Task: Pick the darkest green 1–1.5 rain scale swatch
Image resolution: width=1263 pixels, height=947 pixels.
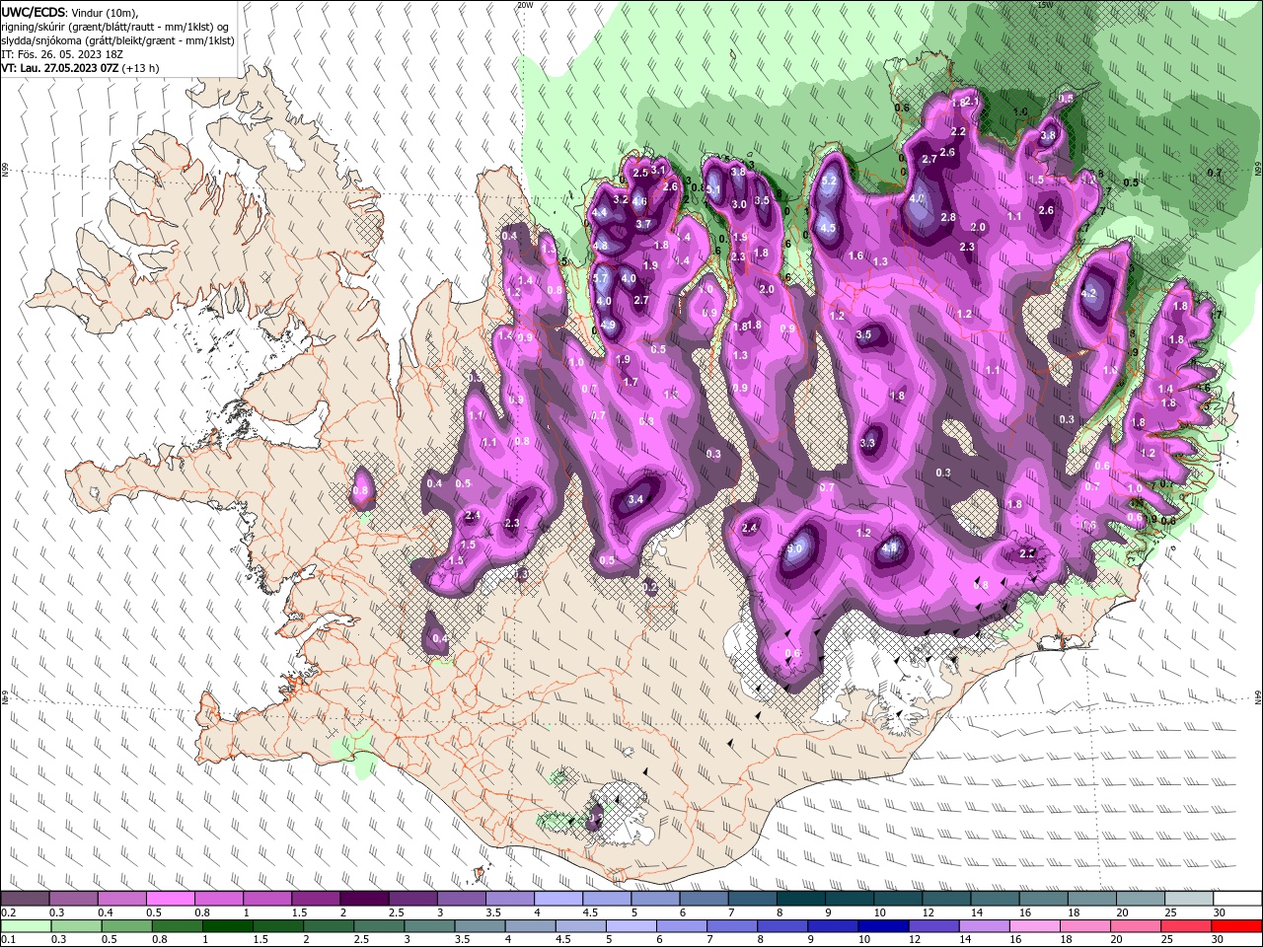Action: point(229,926)
